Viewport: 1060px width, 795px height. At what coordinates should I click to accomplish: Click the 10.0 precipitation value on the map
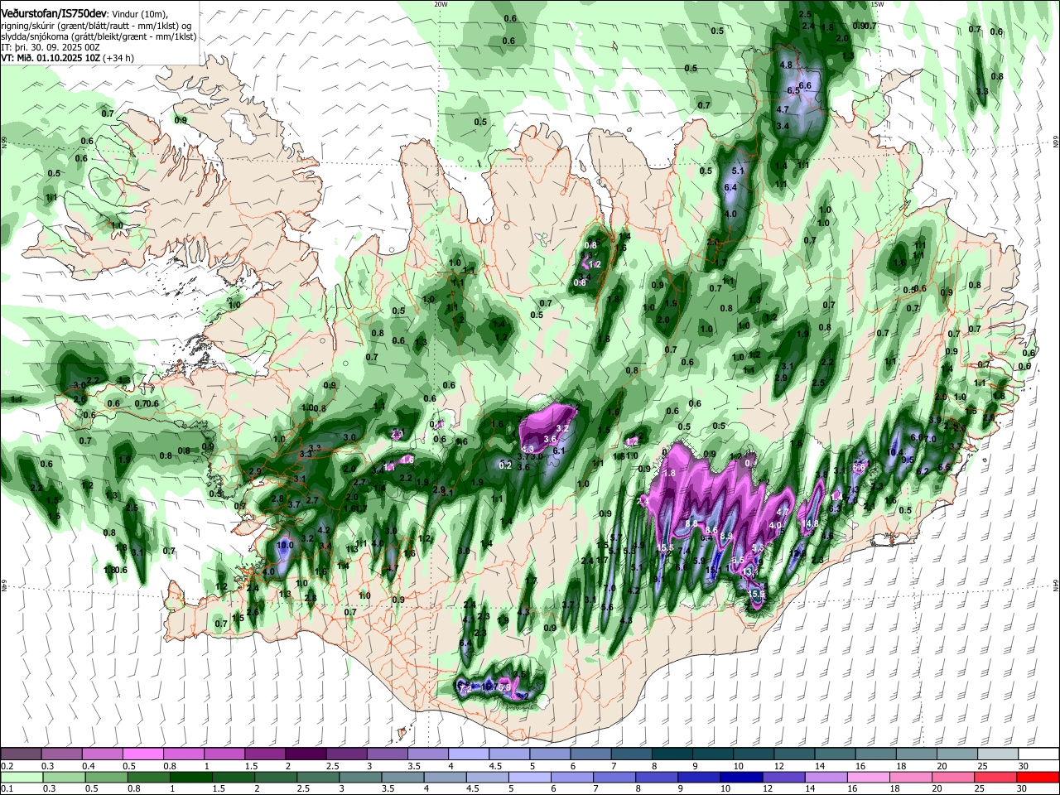285,546
